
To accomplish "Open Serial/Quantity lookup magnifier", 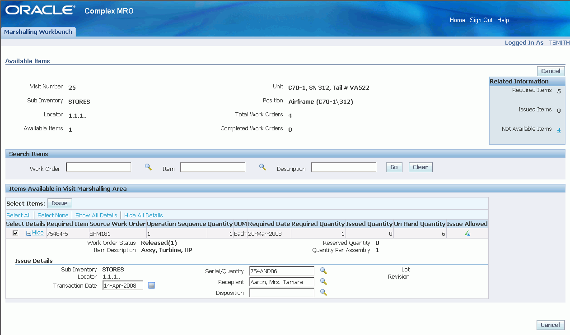I will click(x=323, y=271).
